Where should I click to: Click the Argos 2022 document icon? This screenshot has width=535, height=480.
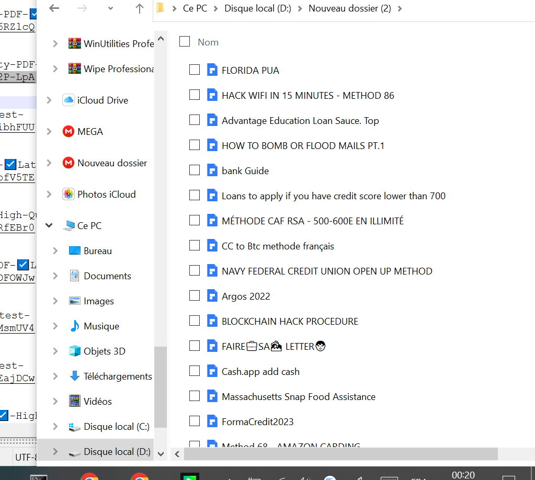212,296
